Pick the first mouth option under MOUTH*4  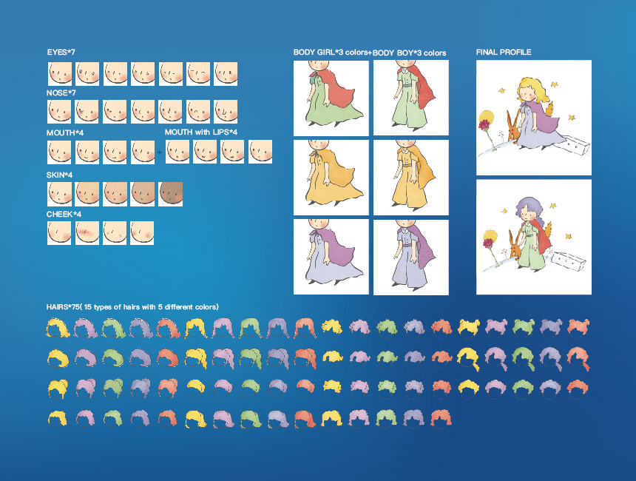(x=59, y=152)
